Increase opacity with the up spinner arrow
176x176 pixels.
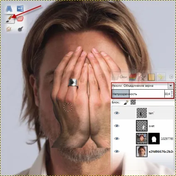pyautogui.click(x=172, y=92)
